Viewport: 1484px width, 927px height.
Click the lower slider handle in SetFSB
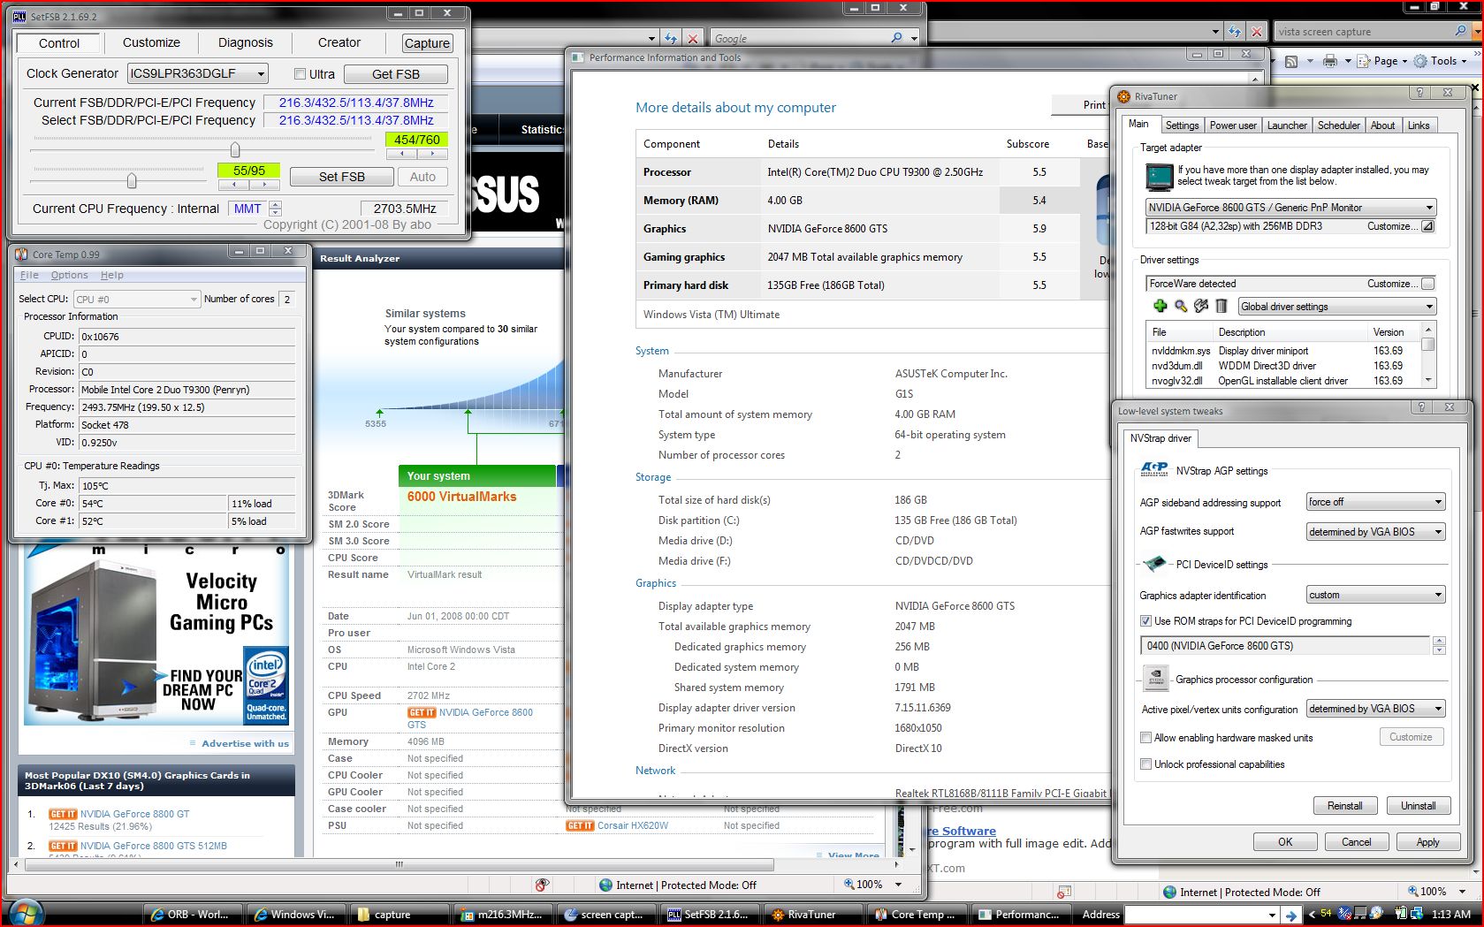tap(132, 180)
